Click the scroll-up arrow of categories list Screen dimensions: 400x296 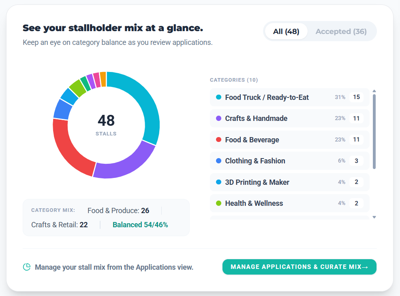click(374, 91)
